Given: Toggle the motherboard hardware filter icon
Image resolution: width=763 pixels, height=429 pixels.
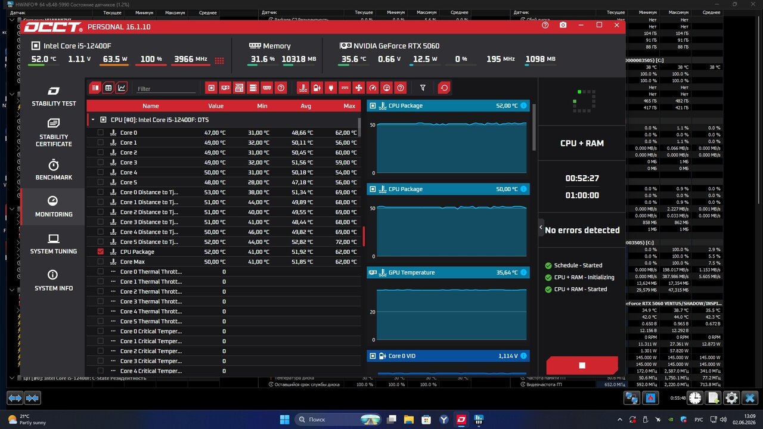Looking at the screenshot, I should (x=239, y=88).
